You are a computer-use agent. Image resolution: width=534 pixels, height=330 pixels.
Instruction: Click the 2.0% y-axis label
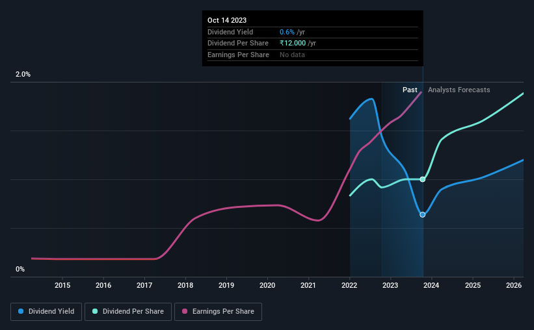point(23,74)
